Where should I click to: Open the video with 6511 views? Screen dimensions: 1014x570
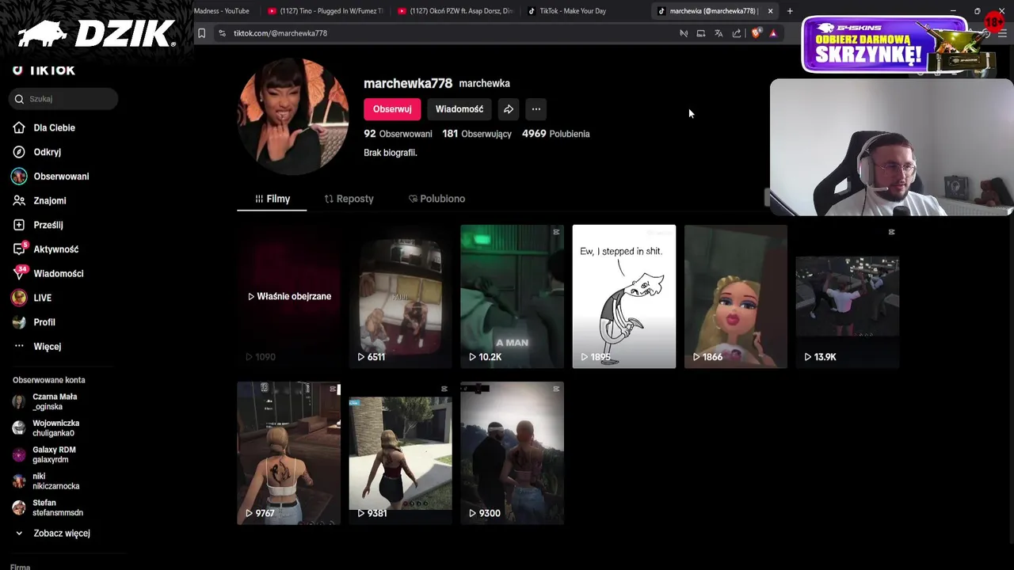(400, 296)
